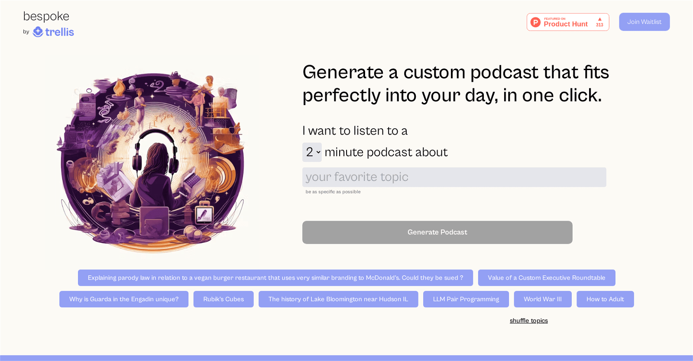Screen dimensions: 693x361
Task: Select the vegan burger parody law topic
Action: click(x=275, y=278)
